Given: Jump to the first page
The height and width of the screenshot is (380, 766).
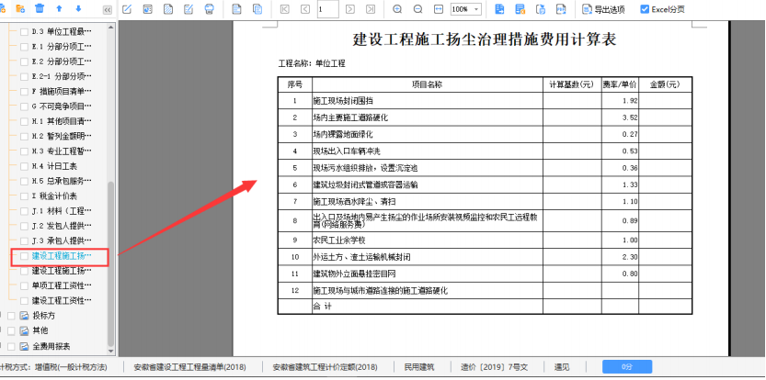Looking at the screenshot, I should pyautogui.click(x=285, y=9).
